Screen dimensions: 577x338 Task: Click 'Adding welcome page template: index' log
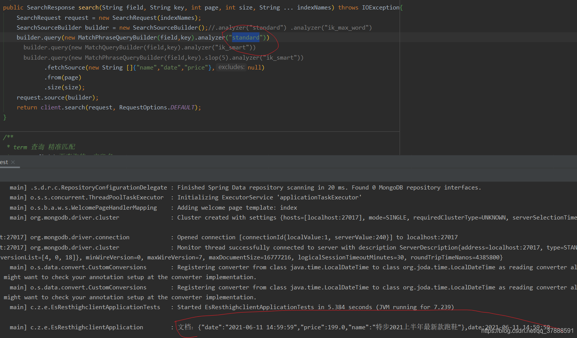[x=237, y=208]
